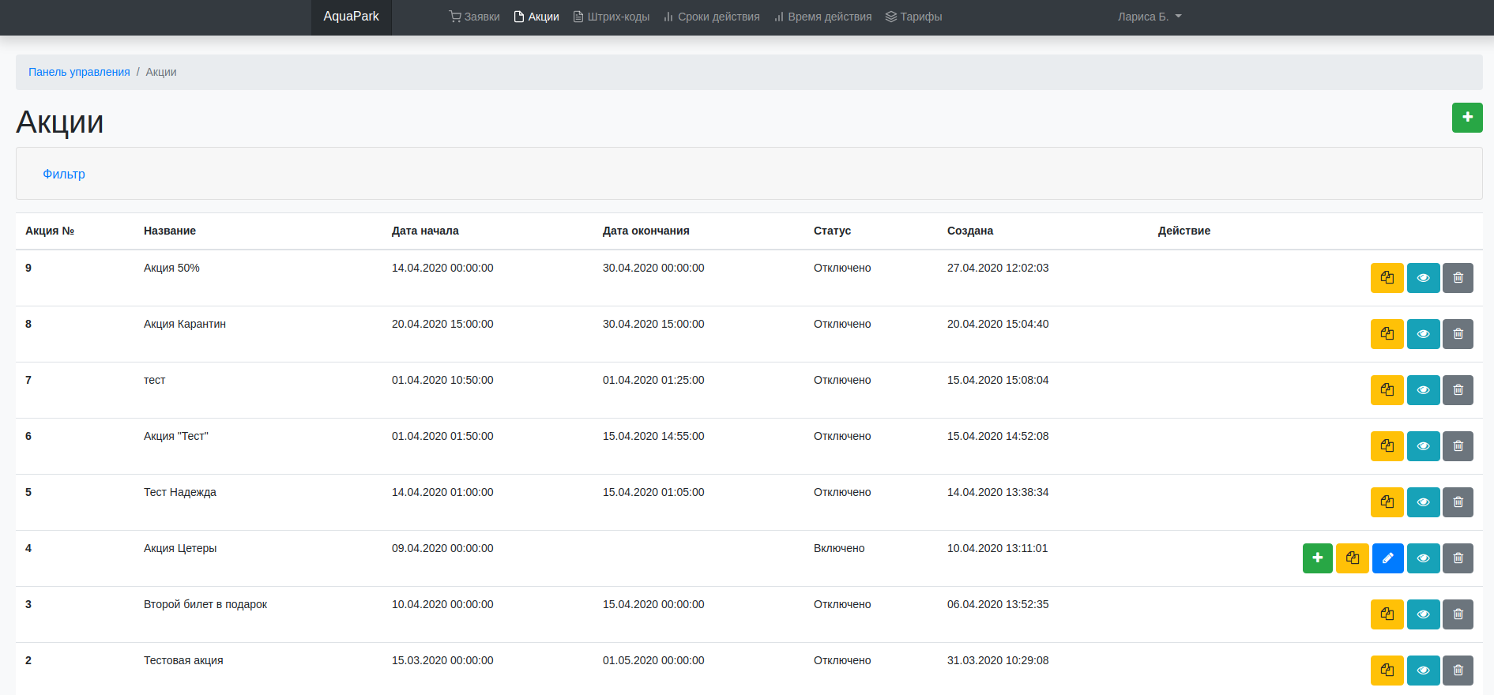View Акция "Тест" details via eye icon
Image resolution: width=1494 pixels, height=695 pixels.
point(1423,446)
